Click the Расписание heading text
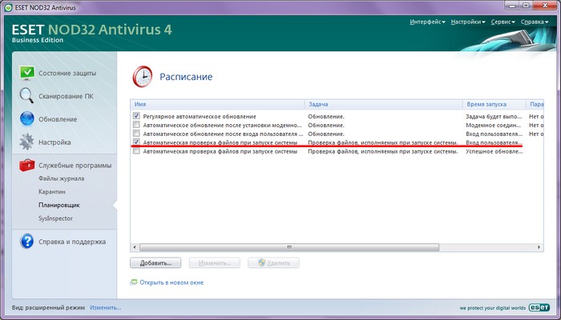The width and height of the screenshot is (561, 320). [186, 77]
